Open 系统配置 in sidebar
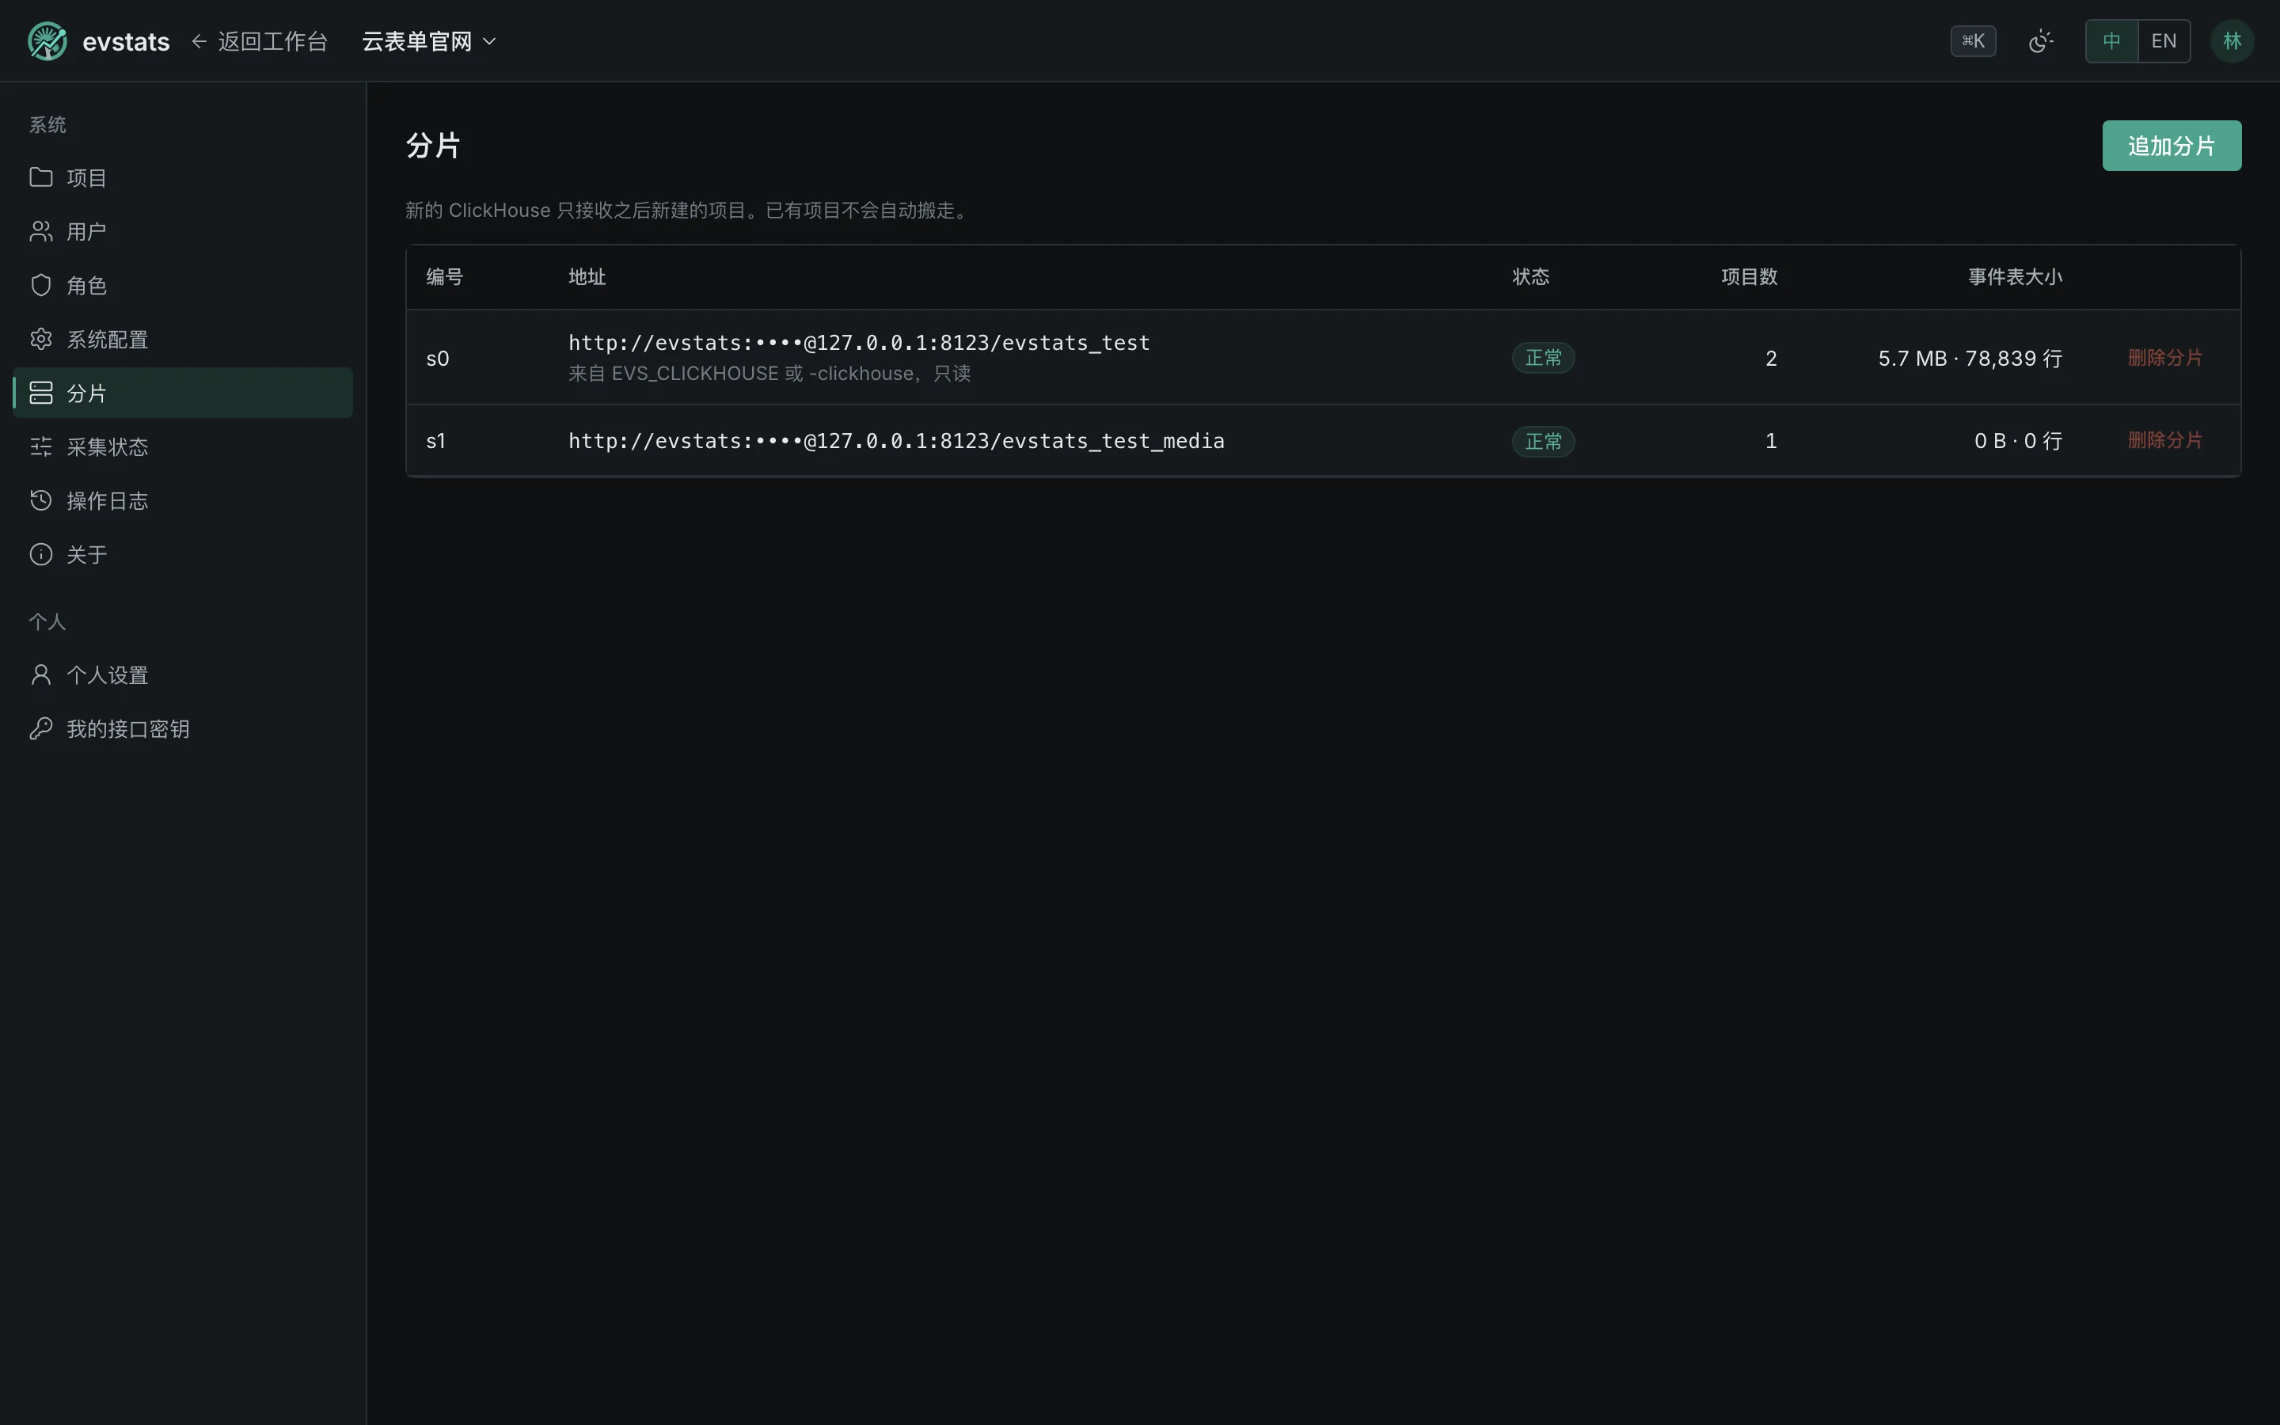Image resolution: width=2280 pixels, height=1425 pixels. point(183,338)
